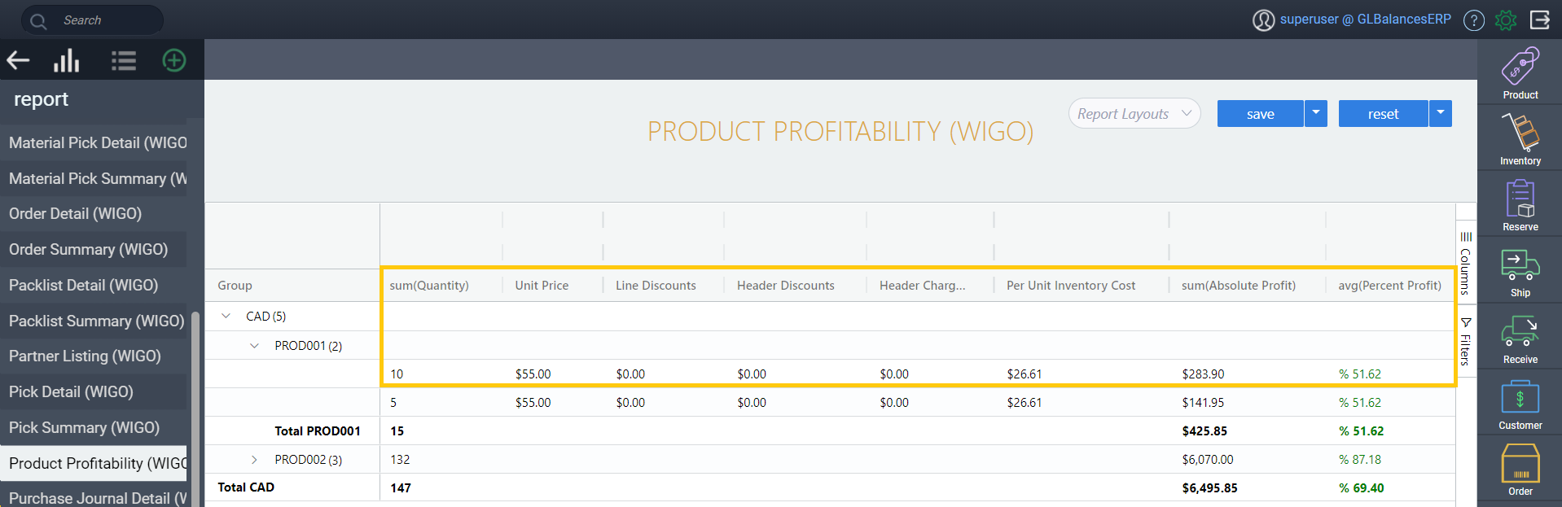Open the Filters side panel
Screen dimensions: 1562x507
tap(1466, 340)
